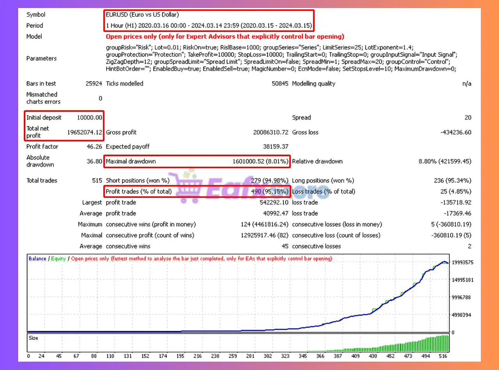The width and height of the screenshot is (499, 370).
Task: Click the green Equity legend label
Action: [x=58, y=259]
